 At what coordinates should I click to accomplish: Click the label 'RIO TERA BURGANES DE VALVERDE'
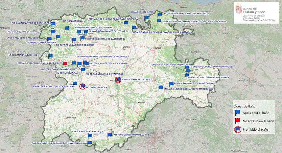105,74
